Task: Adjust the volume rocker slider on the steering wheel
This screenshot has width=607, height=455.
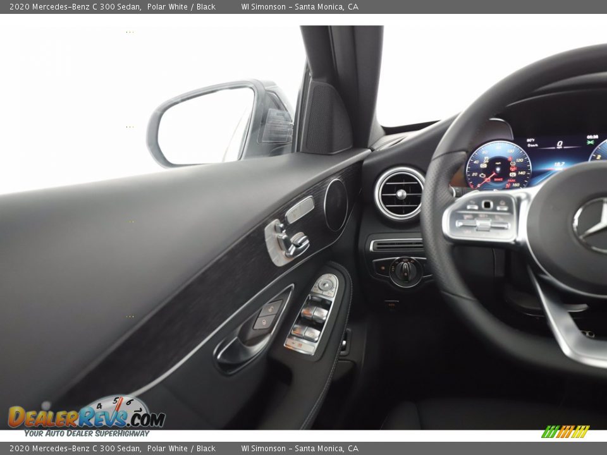Action: point(484,224)
